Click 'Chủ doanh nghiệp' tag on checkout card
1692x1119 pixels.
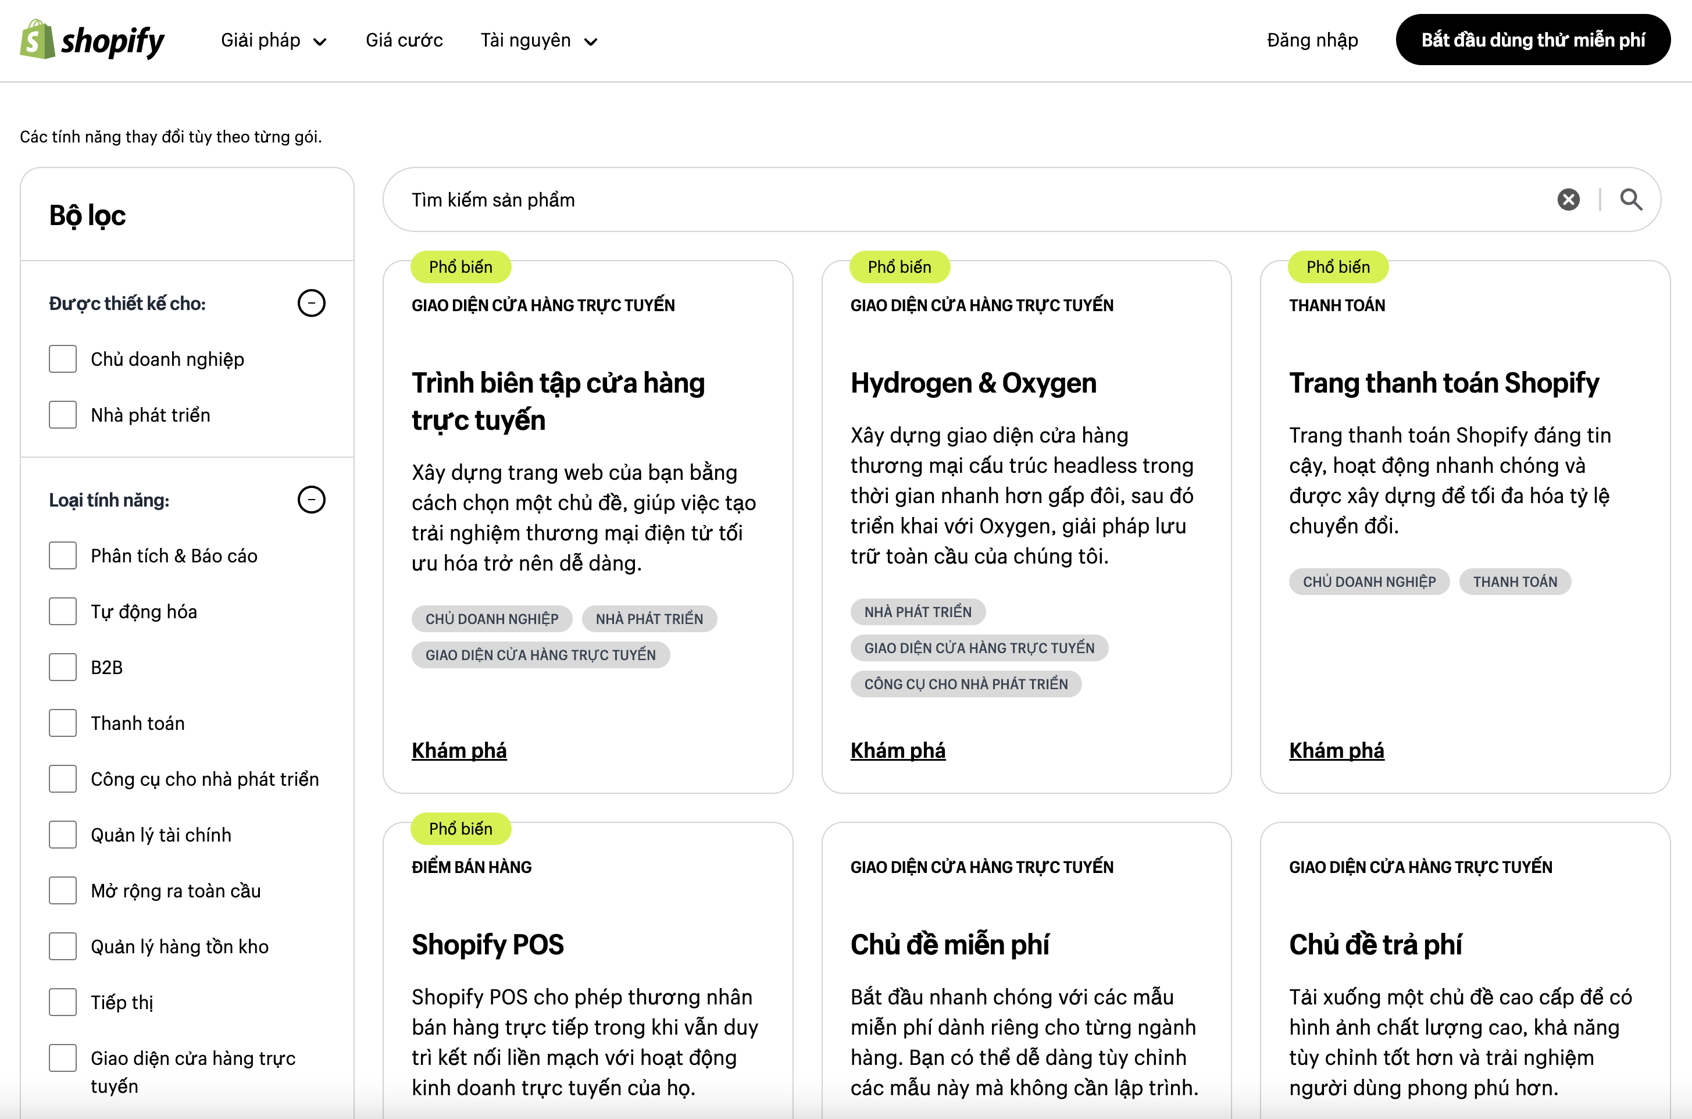(x=1369, y=582)
